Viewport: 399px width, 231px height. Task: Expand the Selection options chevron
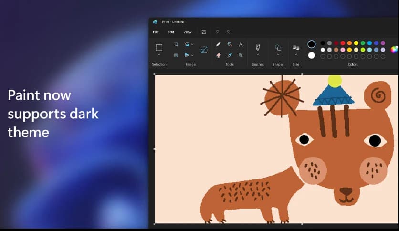159,54
